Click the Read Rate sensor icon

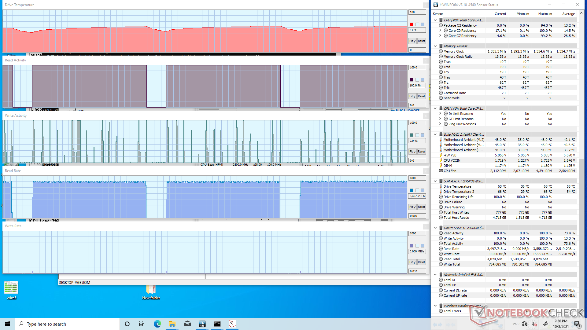441,249
